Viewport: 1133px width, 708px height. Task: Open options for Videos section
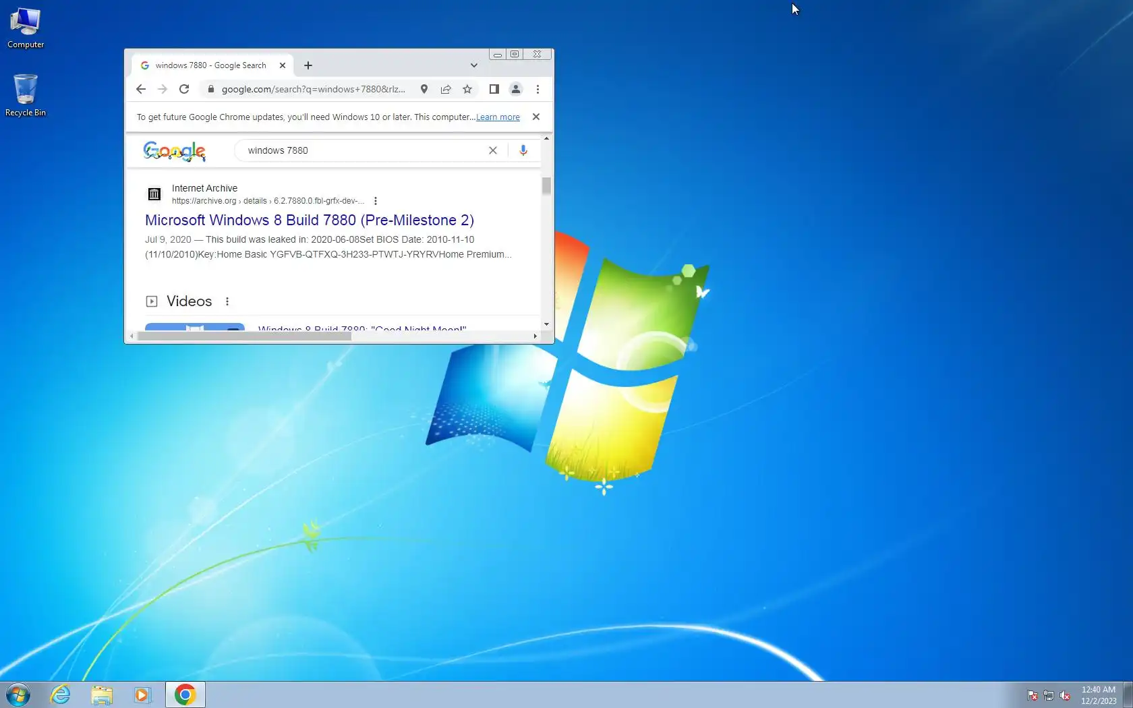(227, 301)
